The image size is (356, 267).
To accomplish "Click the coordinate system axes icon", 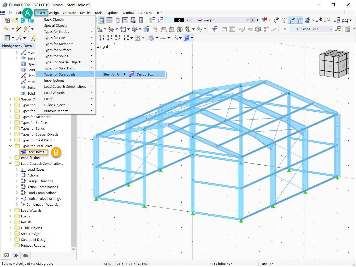I will (x=338, y=29).
